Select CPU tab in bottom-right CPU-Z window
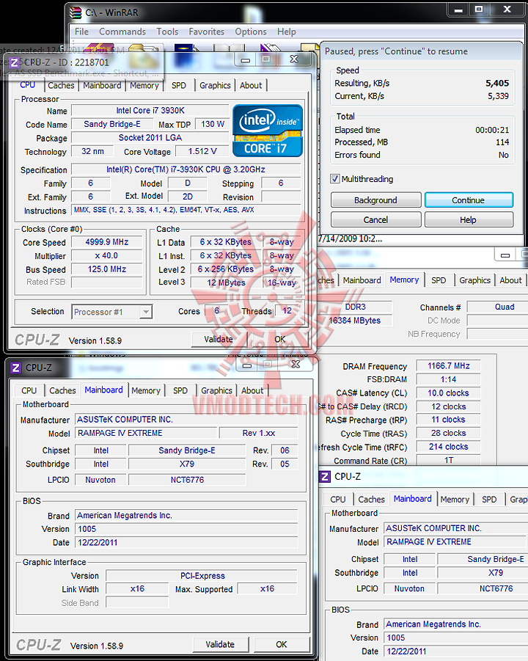This screenshot has width=528, height=661. coord(338,500)
